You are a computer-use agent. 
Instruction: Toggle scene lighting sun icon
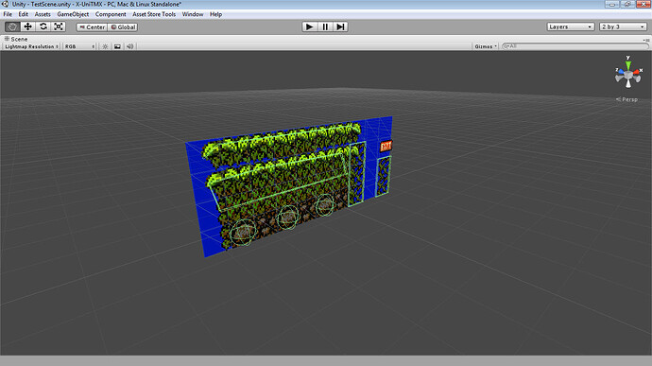tap(105, 46)
